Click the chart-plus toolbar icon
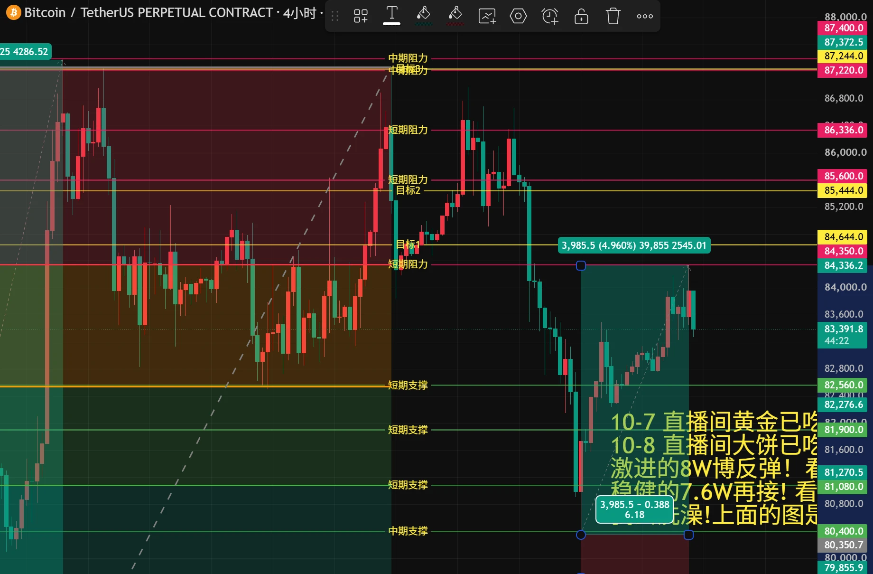 coord(487,16)
